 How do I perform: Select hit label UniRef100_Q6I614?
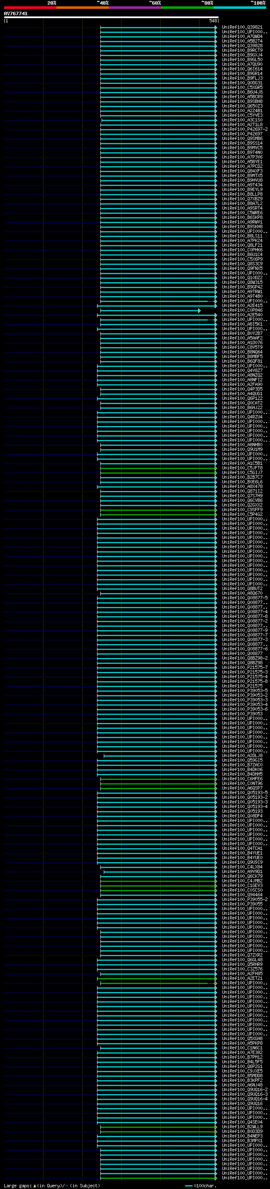coord(242,69)
